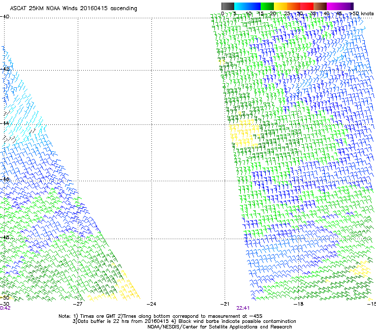Select the '-42' latitude axis label
This screenshot has width=376, height=330.
pos(5,69)
